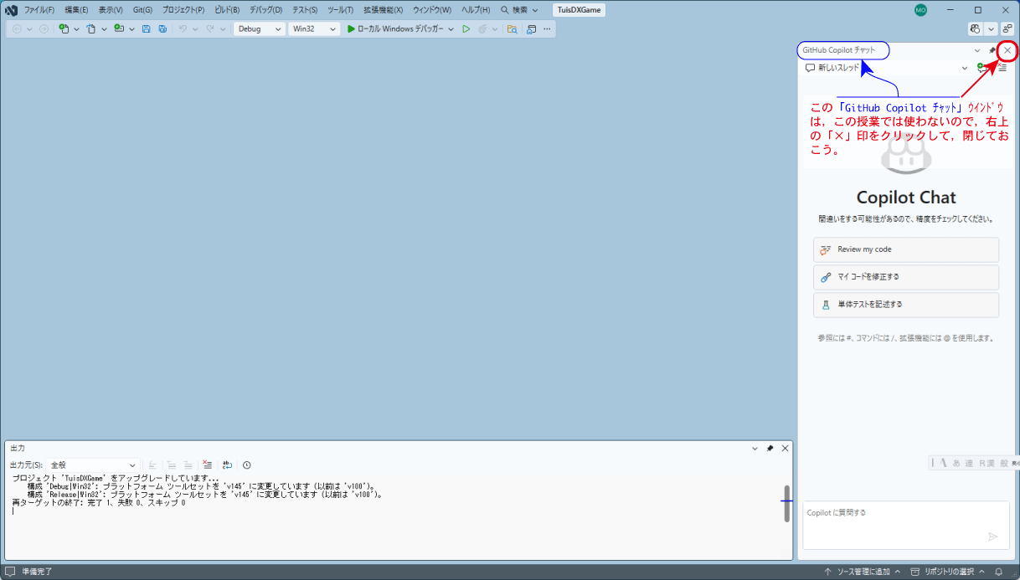The height and width of the screenshot is (580, 1020).
Task: Click 単体テストを記述する button
Action: (x=905, y=305)
